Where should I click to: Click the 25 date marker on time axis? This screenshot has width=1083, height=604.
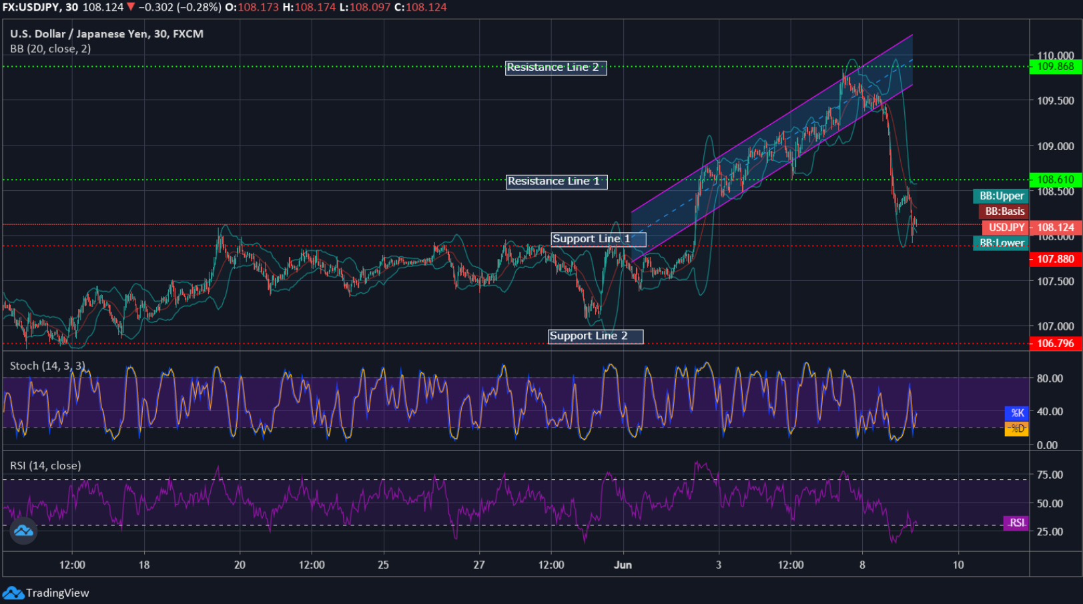pyautogui.click(x=383, y=565)
